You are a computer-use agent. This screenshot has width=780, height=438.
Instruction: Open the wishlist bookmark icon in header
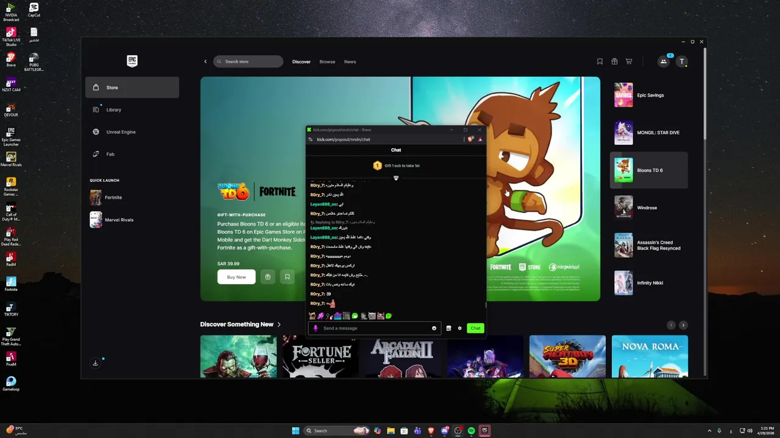[600, 61]
